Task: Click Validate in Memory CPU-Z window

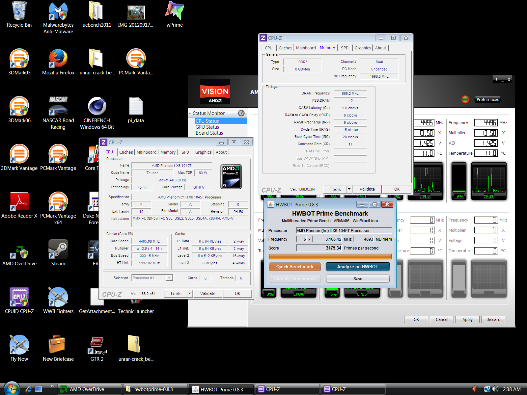Action: (367, 189)
